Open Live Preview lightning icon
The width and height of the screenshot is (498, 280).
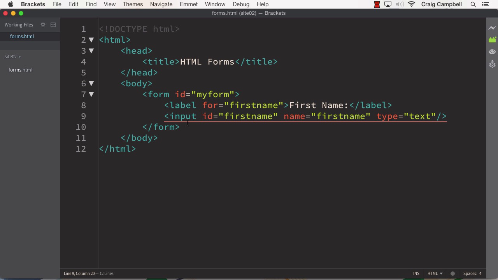coord(492,28)
